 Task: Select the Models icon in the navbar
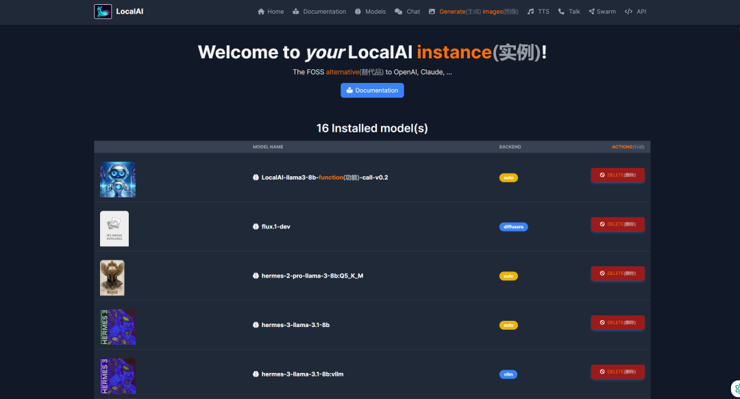click(x=358, y=11)
